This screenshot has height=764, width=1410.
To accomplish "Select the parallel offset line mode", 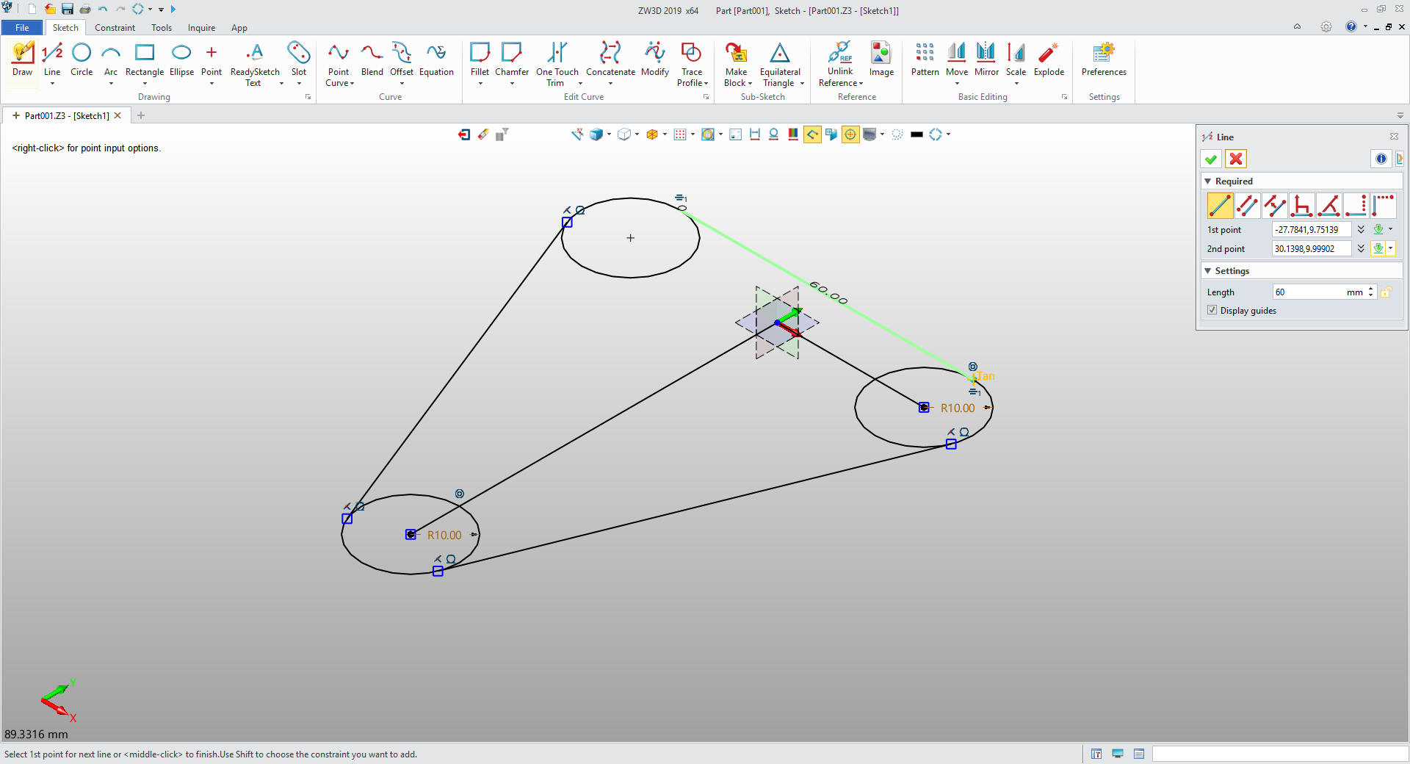I will 1274,206.
